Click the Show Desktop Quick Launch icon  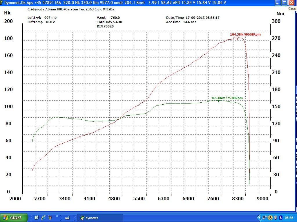coord(36,218)
